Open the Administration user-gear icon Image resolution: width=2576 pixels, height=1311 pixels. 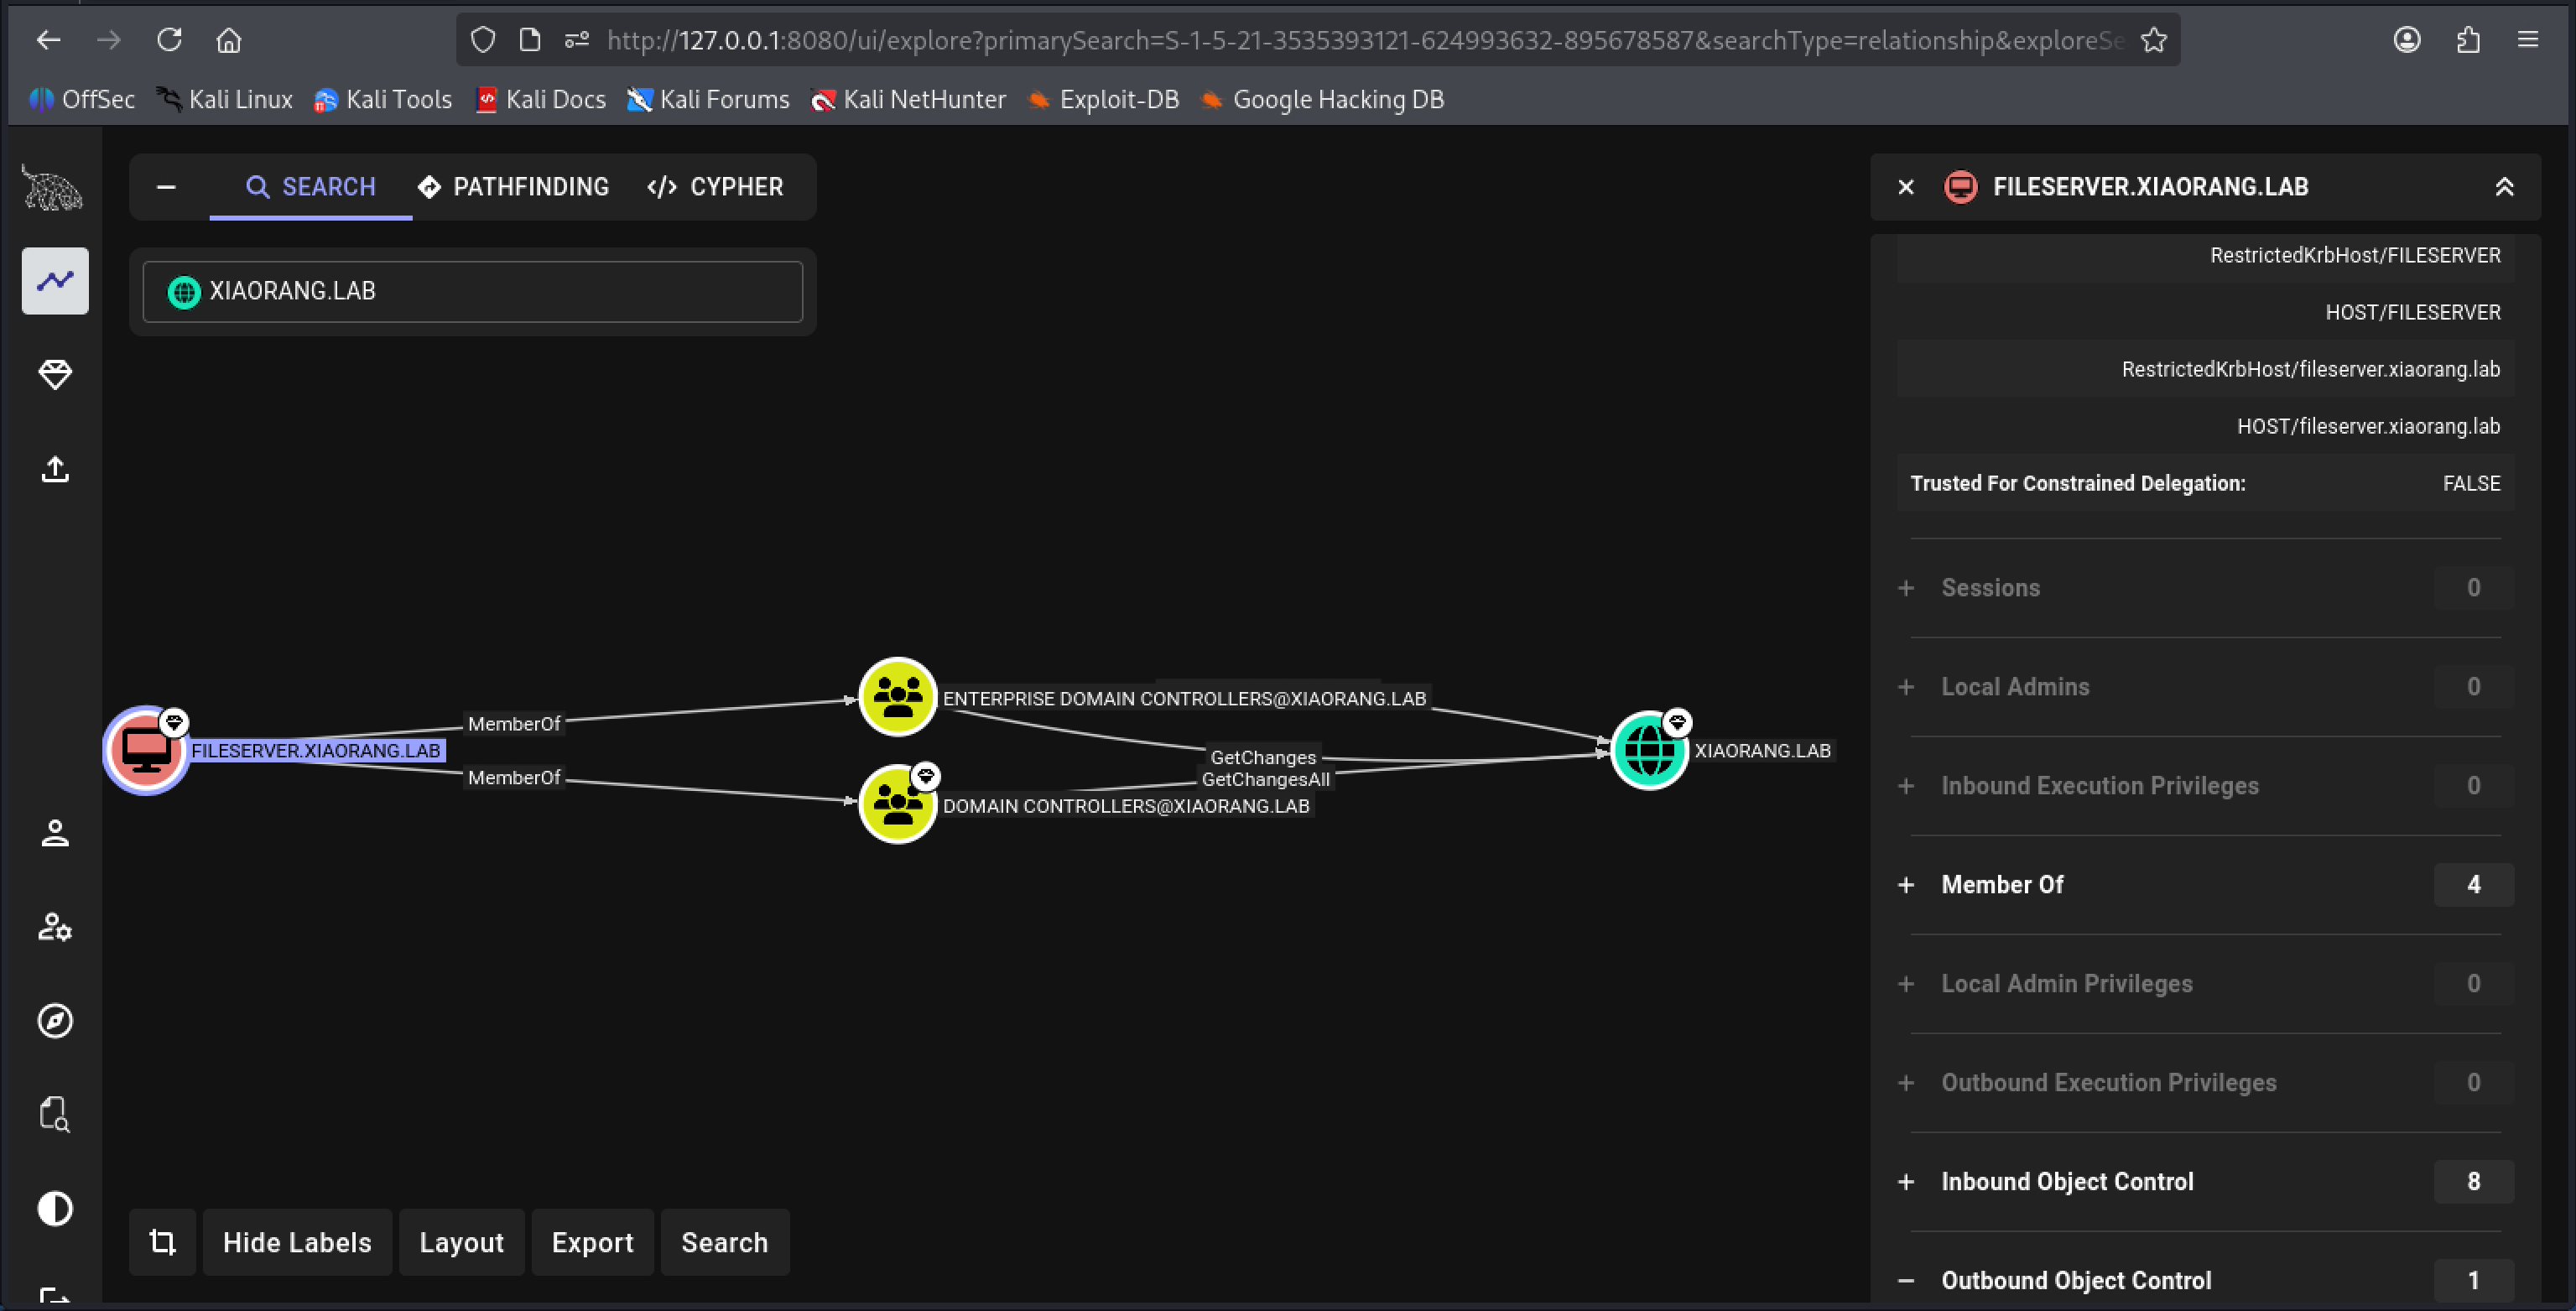pyautogui.click(x=55, y=927)
